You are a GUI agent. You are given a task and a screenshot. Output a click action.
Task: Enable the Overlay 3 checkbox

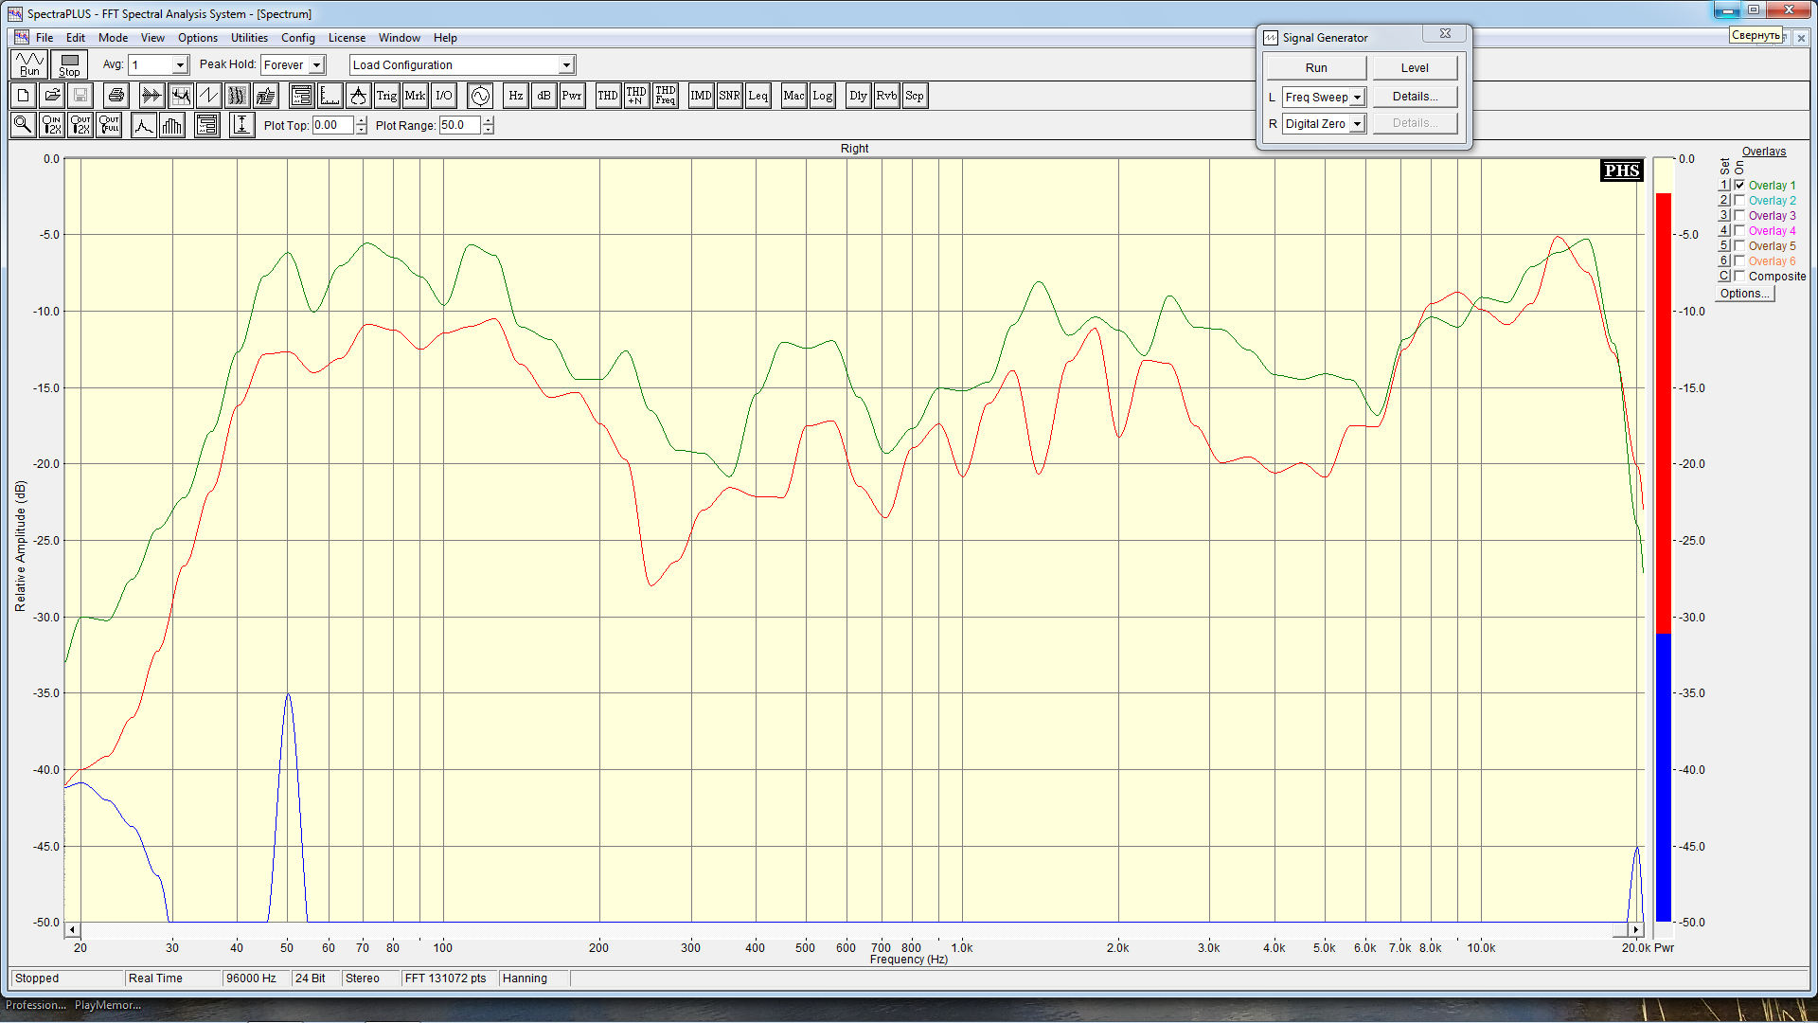point(1739,216)
